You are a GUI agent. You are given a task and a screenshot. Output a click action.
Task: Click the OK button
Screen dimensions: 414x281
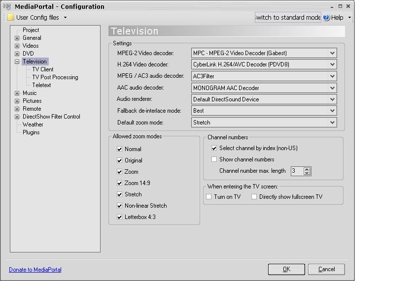[x=286, y=269]
